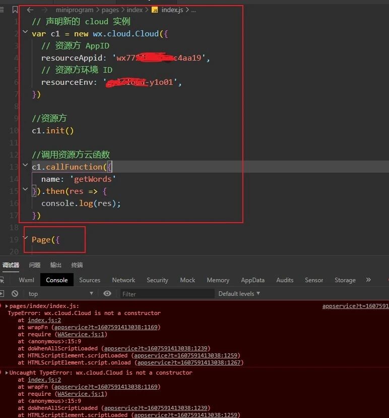
Task: Click the c1.init() code line
Action: point(53,131)
